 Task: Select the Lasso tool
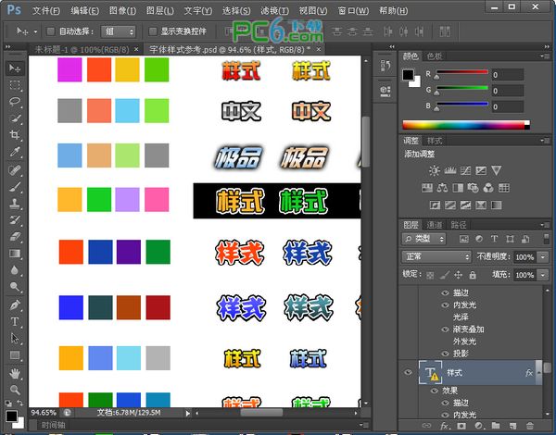coord(15,102)
